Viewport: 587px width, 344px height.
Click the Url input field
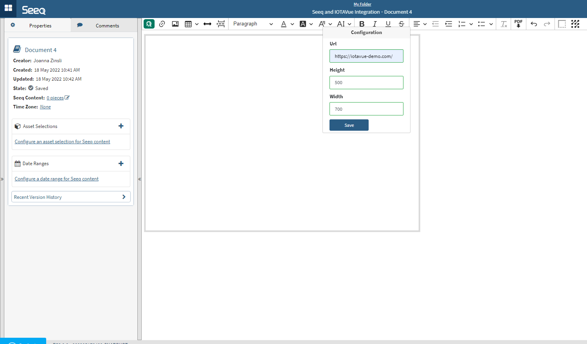click(366, 56)
